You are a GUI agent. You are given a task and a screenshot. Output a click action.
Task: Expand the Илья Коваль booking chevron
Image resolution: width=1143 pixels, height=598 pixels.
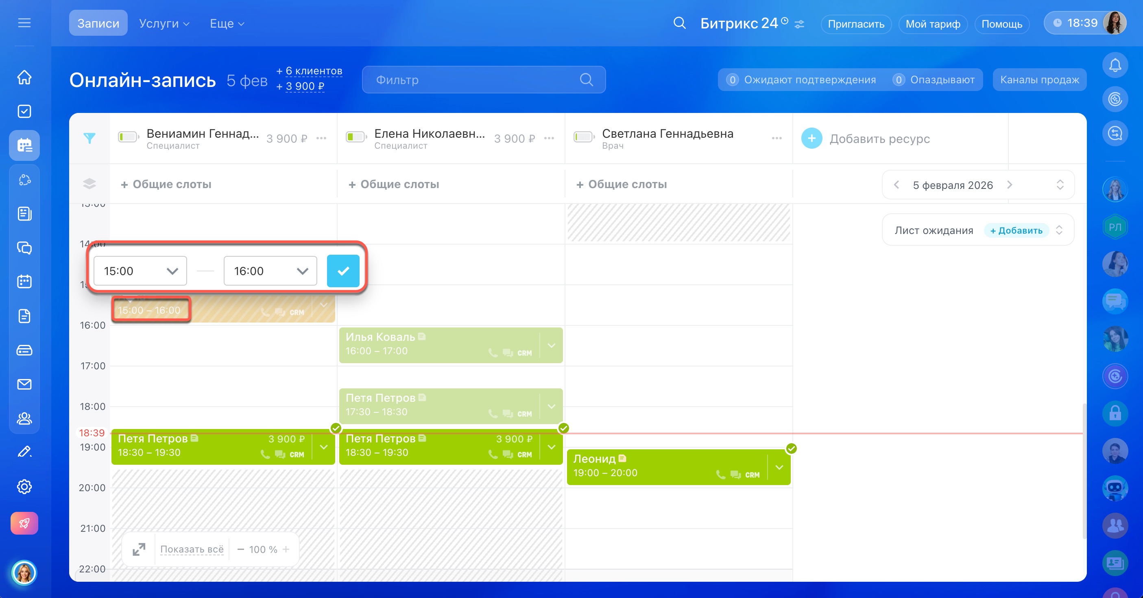coord(552,345)
